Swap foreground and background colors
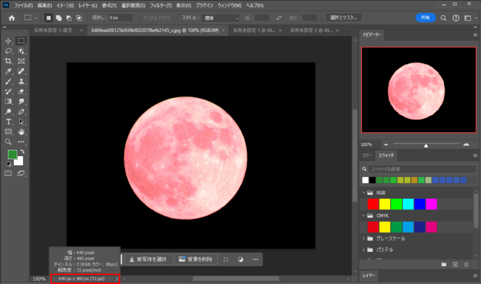The image size is (481, 284). click(22, 152)
